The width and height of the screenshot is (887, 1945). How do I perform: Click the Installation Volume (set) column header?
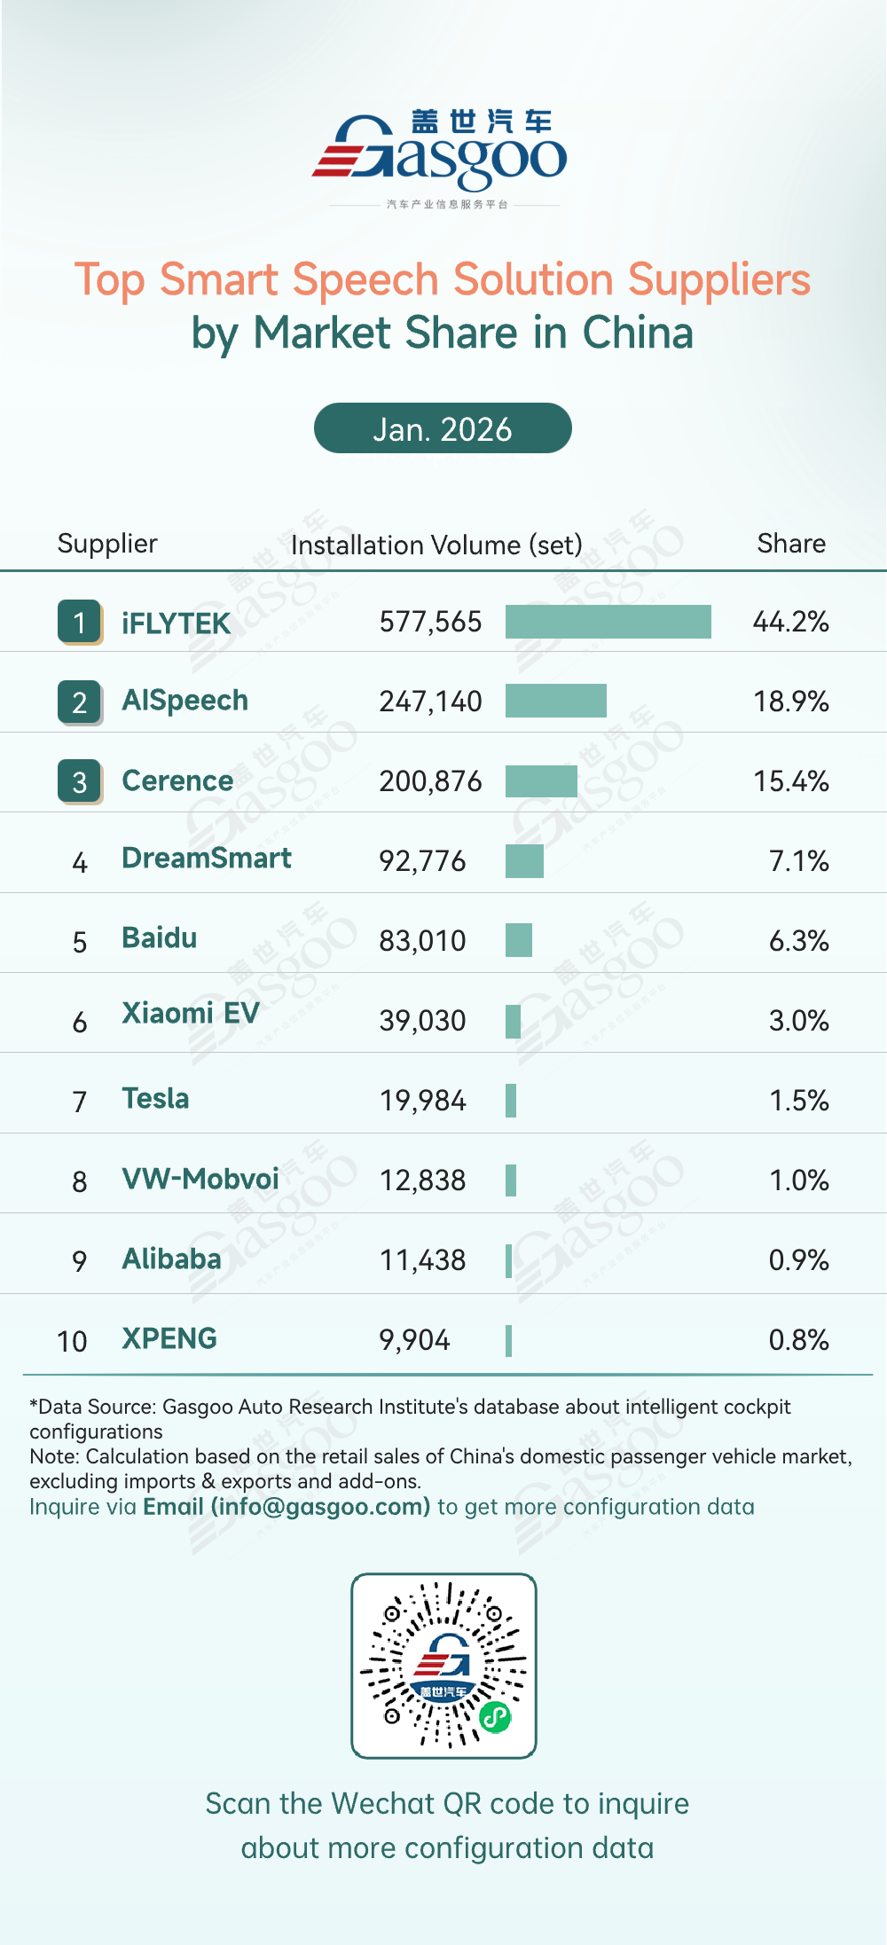pos(436,545)
